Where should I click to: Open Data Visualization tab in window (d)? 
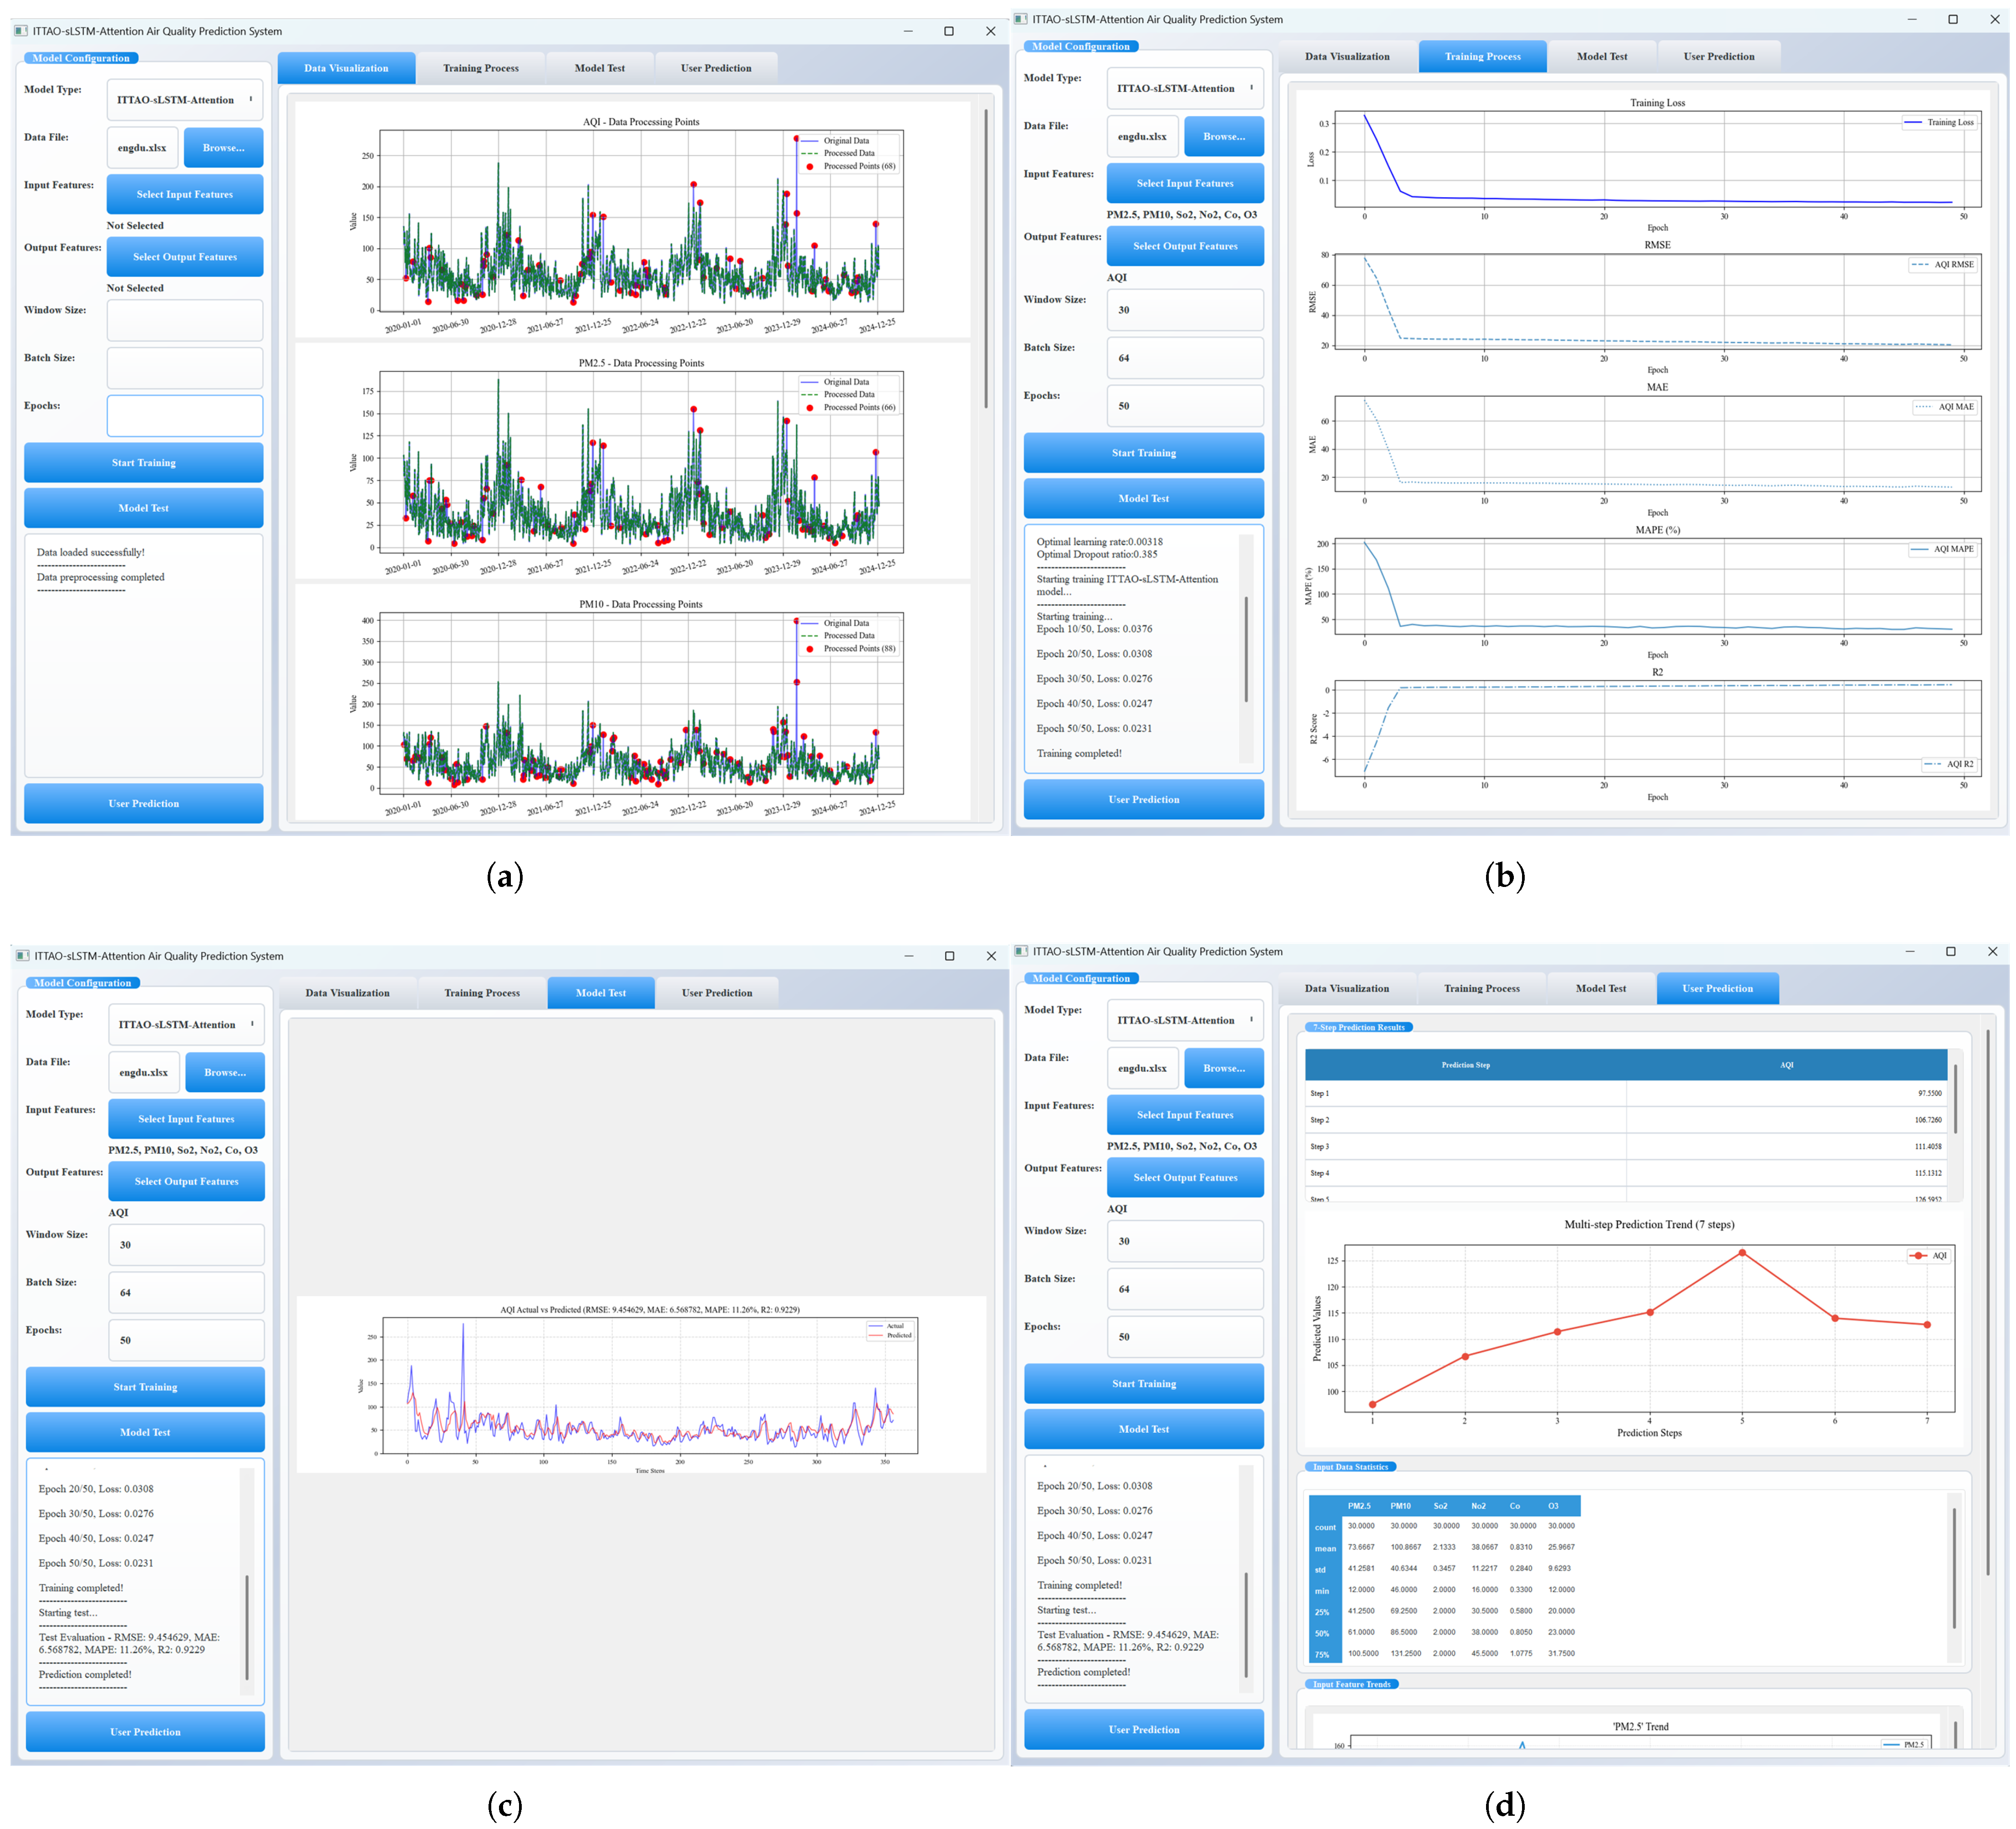tap(1347, 988)
